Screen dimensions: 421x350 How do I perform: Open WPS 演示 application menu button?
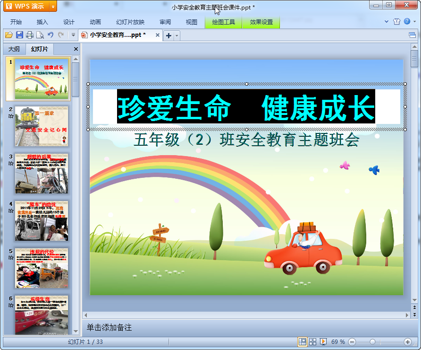26,6
